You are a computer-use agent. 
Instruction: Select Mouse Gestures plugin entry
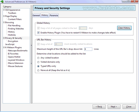[15, 66]
